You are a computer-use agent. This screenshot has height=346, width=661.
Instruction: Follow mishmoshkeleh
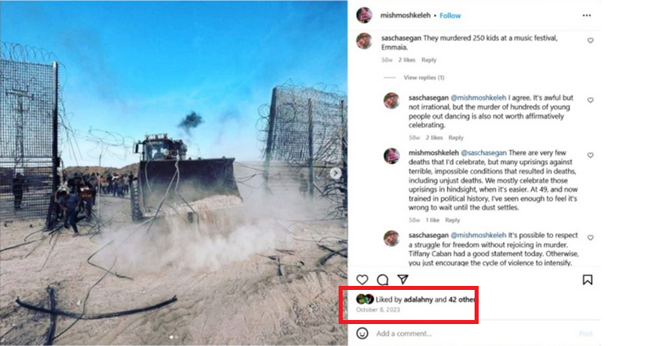tap(450, 15)
